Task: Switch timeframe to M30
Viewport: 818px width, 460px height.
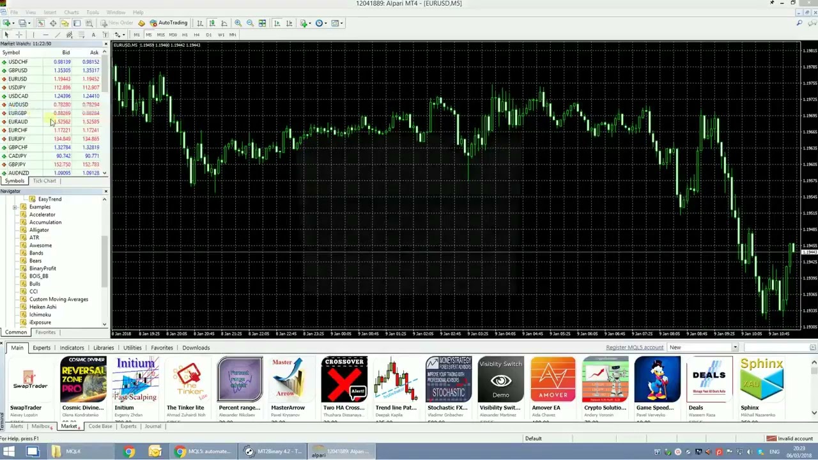Action: (x=173, y=34)
